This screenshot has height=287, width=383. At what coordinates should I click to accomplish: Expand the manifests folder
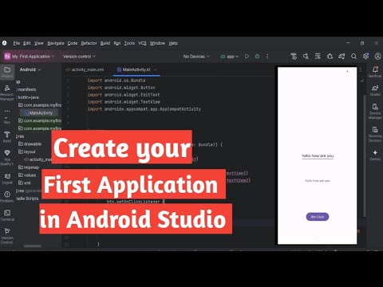pos(27,89)
